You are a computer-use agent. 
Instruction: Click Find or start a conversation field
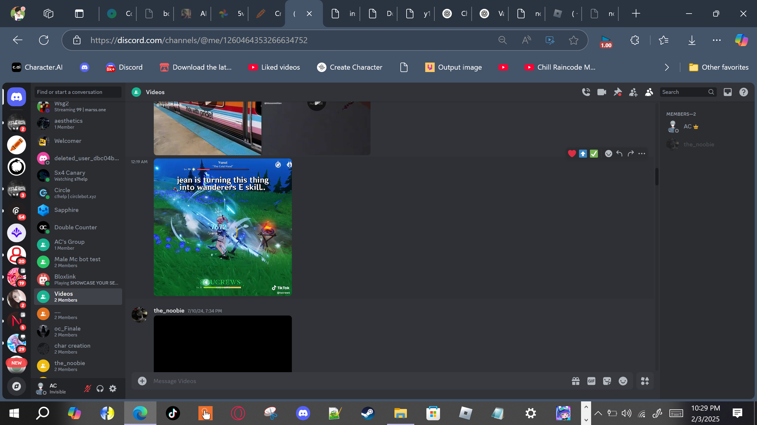[x=78, y=92]
